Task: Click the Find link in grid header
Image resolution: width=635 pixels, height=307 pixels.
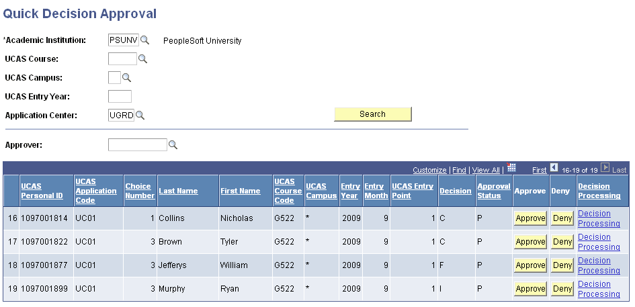Action: pyautogui.click(x=459, y=171)
